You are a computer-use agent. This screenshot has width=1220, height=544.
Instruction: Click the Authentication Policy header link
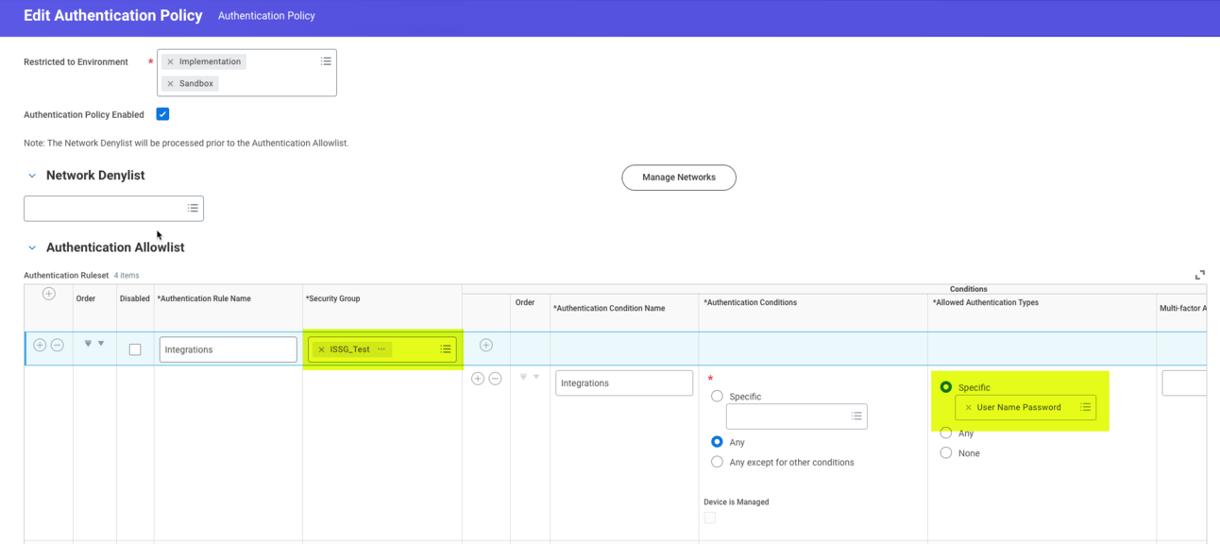click(266, 16)
